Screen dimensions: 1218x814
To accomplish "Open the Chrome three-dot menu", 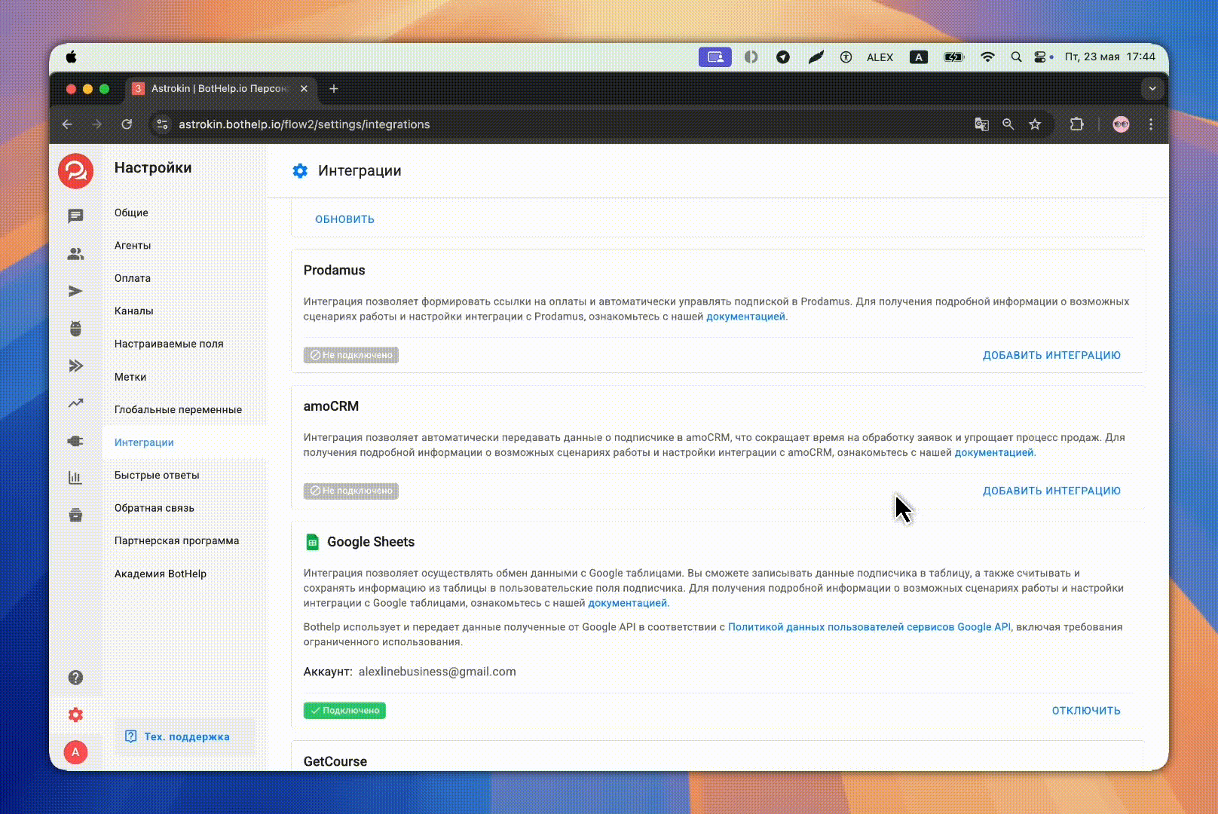I will [1151, 124].
